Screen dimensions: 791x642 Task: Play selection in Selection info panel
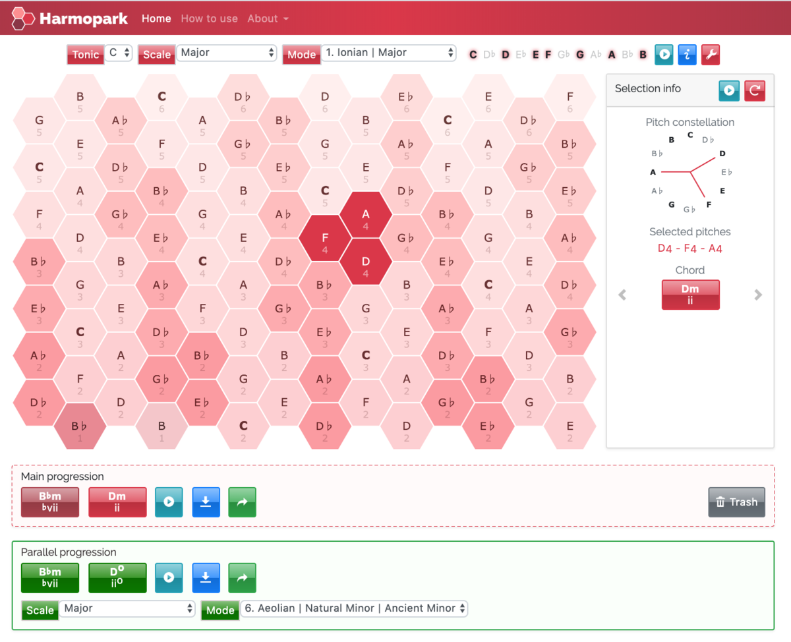[729, 90]
